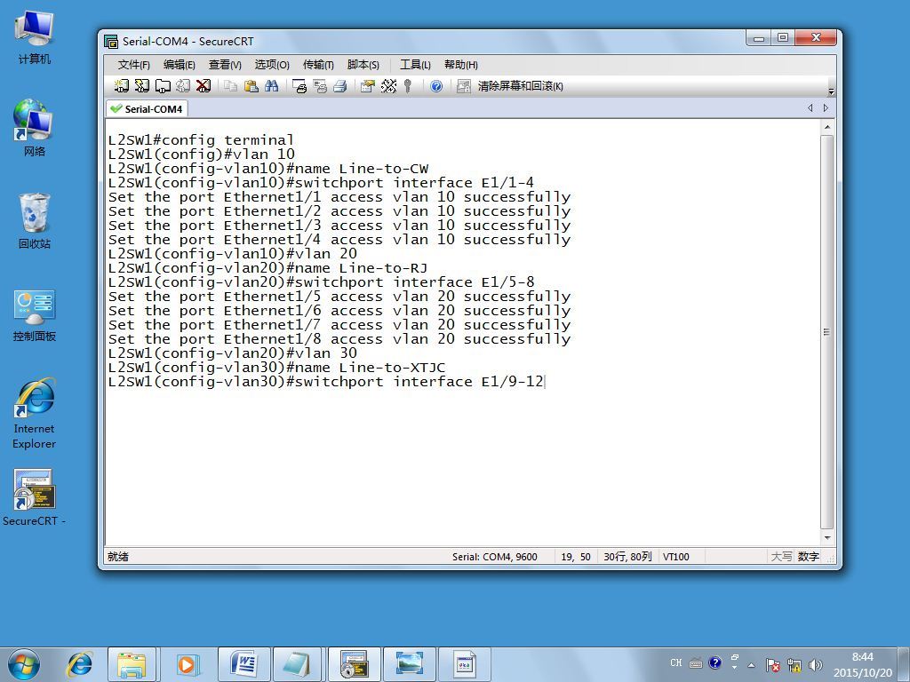The image size is (910, 682).
Task: Select the Serial-COM4 session tab
Action: [x=148, y=109]
